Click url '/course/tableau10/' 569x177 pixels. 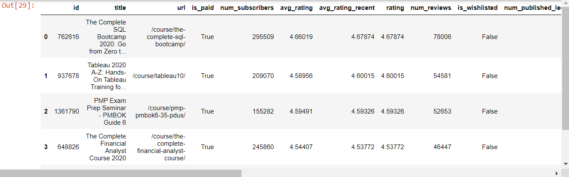(159, 76)
